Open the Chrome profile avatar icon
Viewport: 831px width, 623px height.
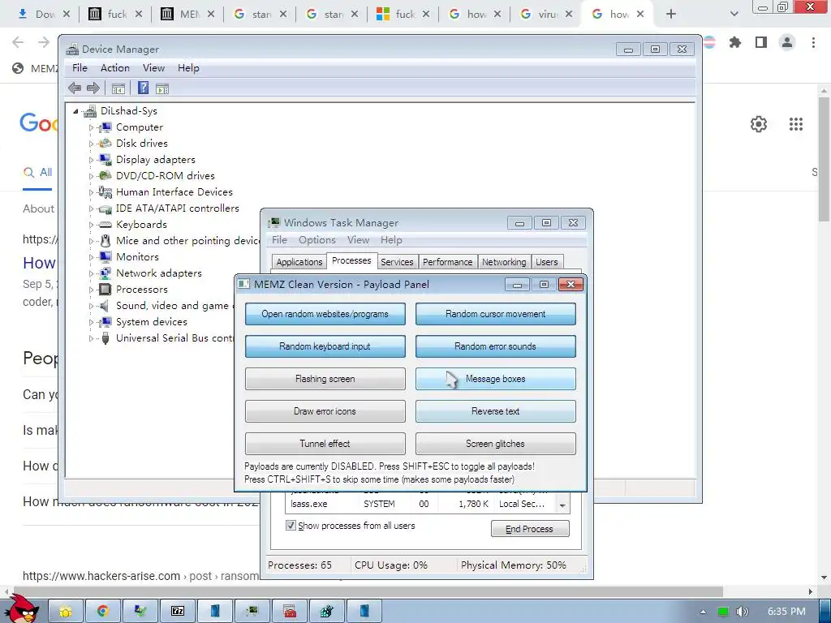point(787,42)
